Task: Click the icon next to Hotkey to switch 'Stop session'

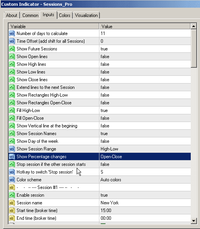Action: click(x=12, y=172)
